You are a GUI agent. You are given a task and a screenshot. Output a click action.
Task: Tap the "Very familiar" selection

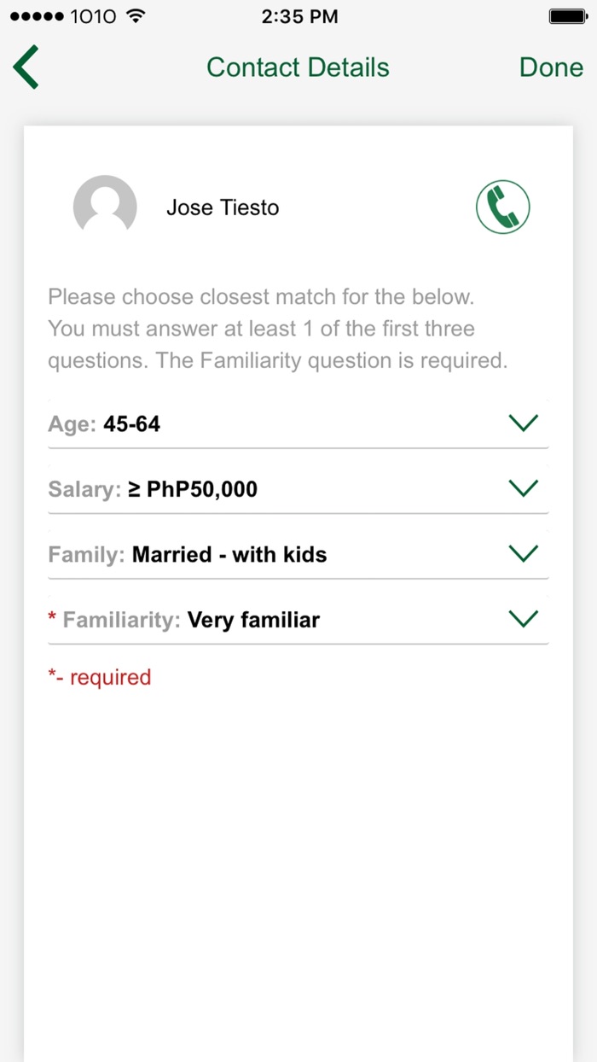(x=253, y=620)
